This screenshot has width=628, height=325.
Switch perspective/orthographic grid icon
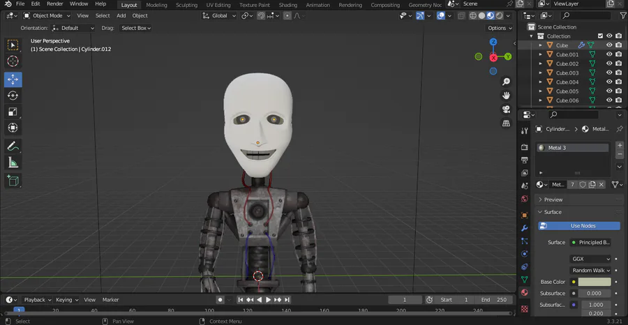point(507,123)
